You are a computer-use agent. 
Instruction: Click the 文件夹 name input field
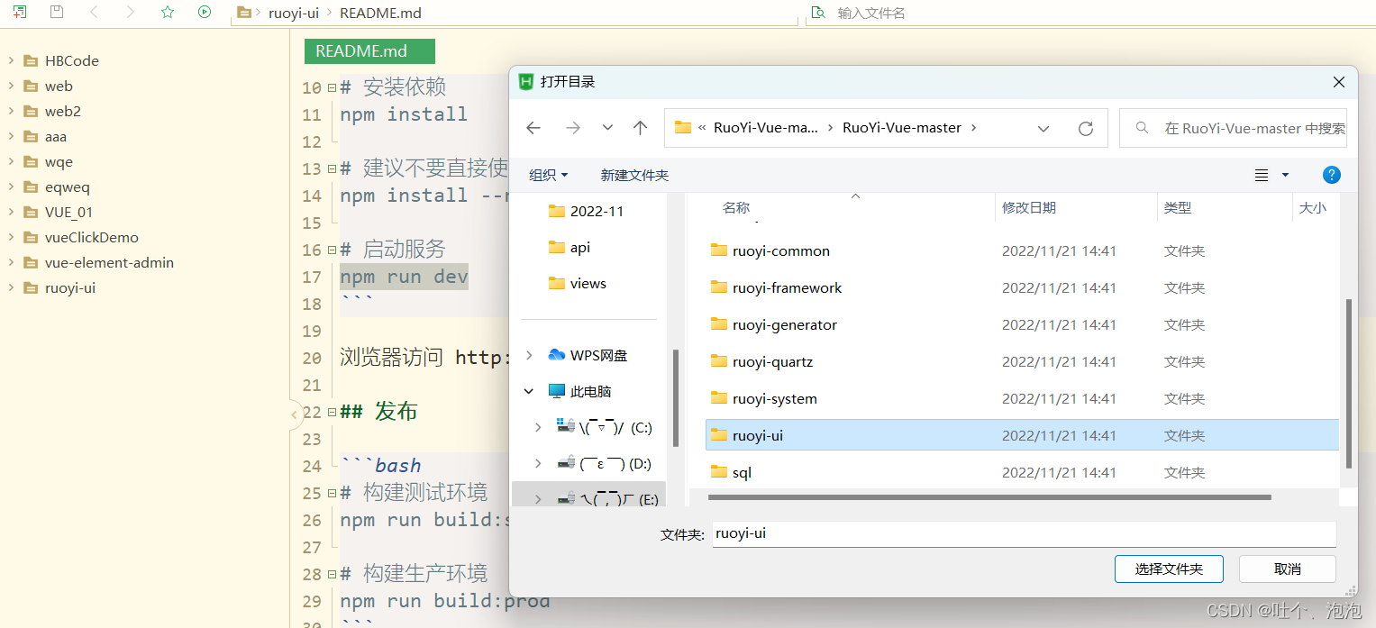point(1024,533)
